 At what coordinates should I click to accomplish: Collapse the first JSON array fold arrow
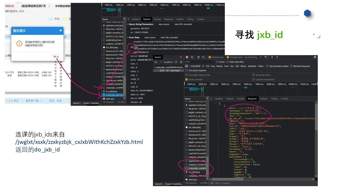pyautogui.click(x=217, y=103)
